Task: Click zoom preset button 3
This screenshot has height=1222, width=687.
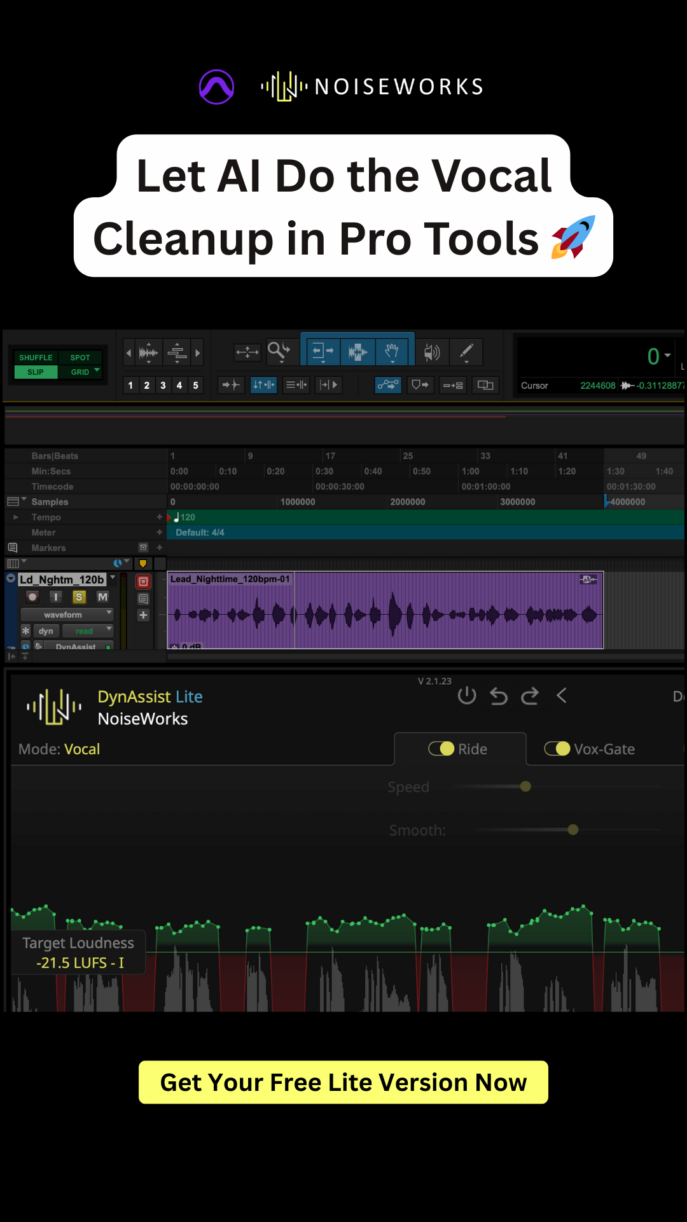Action: [163, 385]
